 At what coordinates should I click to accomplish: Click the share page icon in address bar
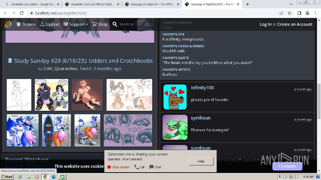(x=281, y=13)
